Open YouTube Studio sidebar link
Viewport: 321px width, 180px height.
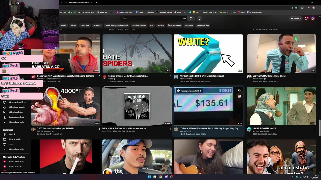tap(15, 166)
